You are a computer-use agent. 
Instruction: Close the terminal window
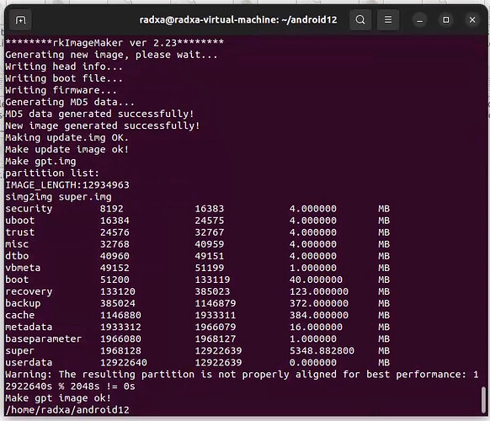pos(472,20)
